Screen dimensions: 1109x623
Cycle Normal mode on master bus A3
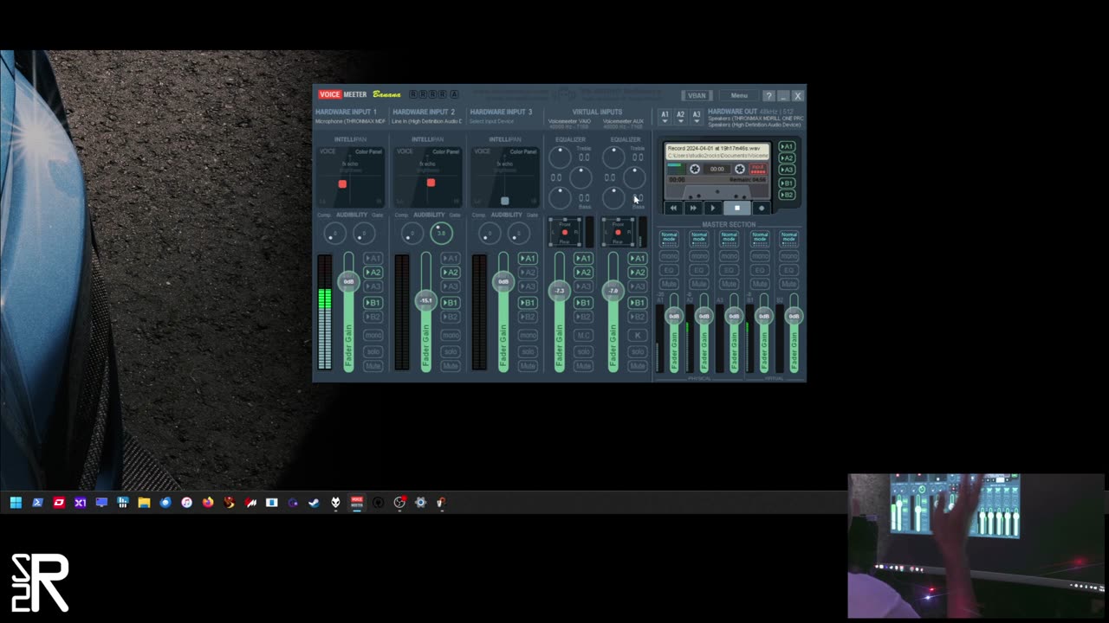tap(729, 237)
